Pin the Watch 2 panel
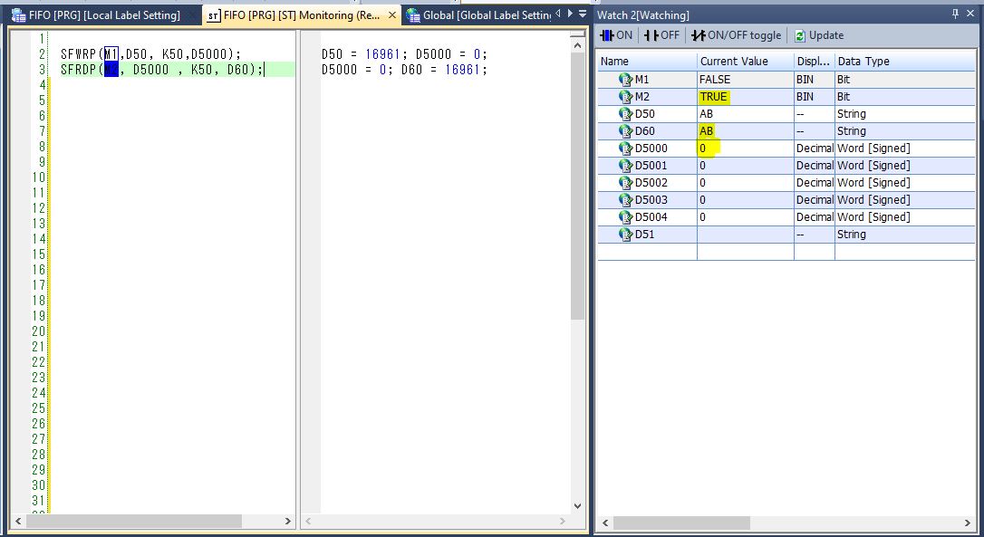This screenshot has height=537, width=984. click(x=955, y=14)
